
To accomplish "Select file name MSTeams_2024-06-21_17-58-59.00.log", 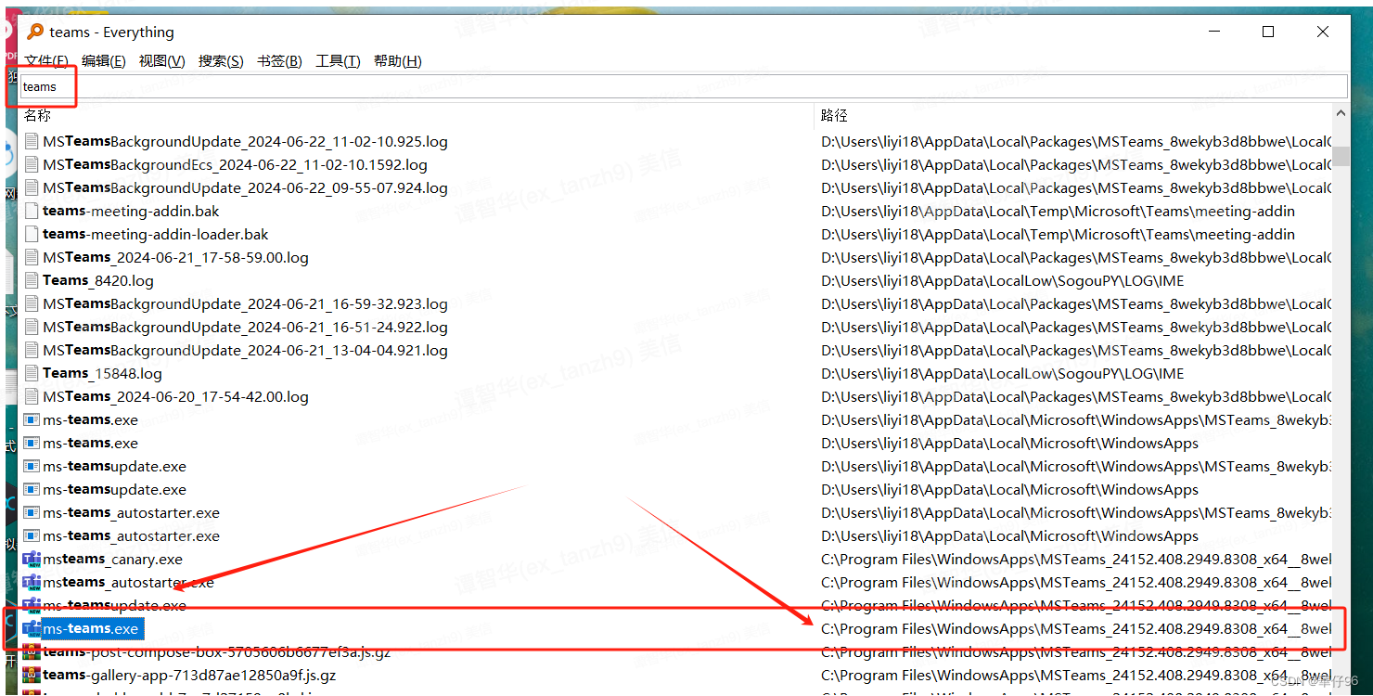I will click(175, 258).
